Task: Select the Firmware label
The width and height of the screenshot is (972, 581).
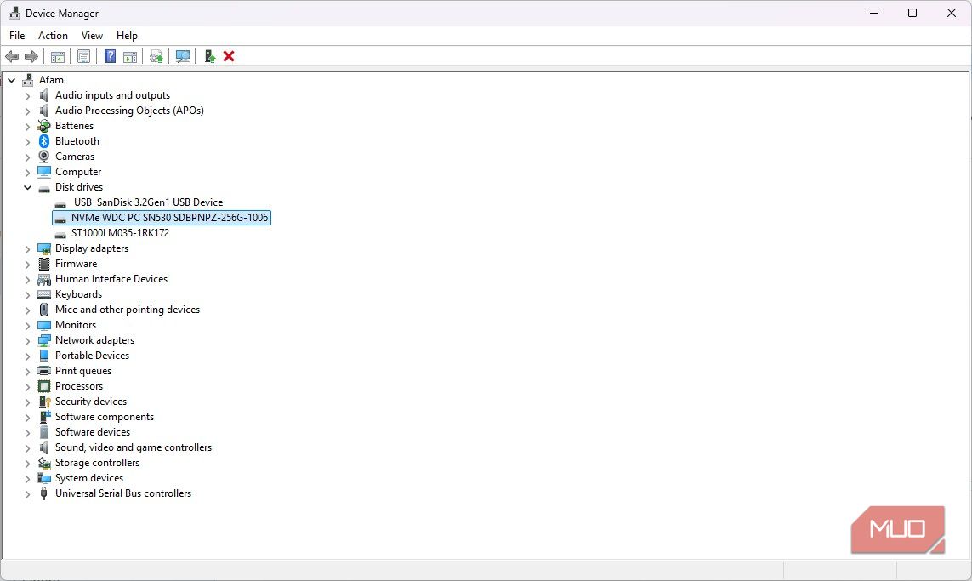Action: tap(76, 264)
